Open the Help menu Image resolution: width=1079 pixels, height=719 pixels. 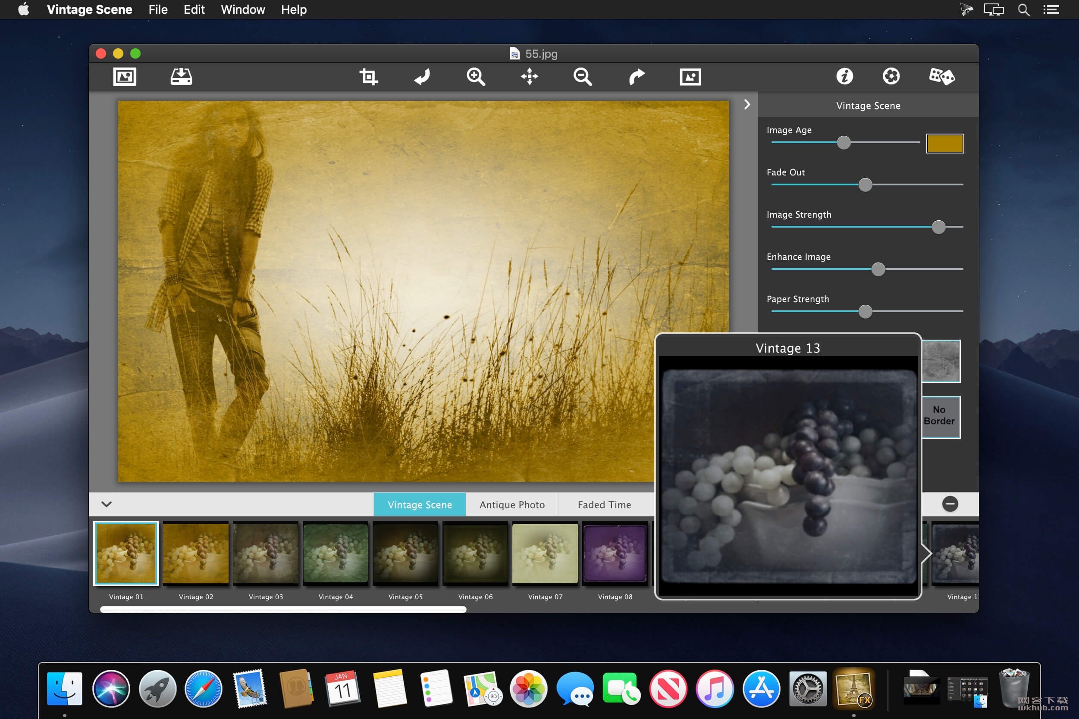tap(294, 9)
